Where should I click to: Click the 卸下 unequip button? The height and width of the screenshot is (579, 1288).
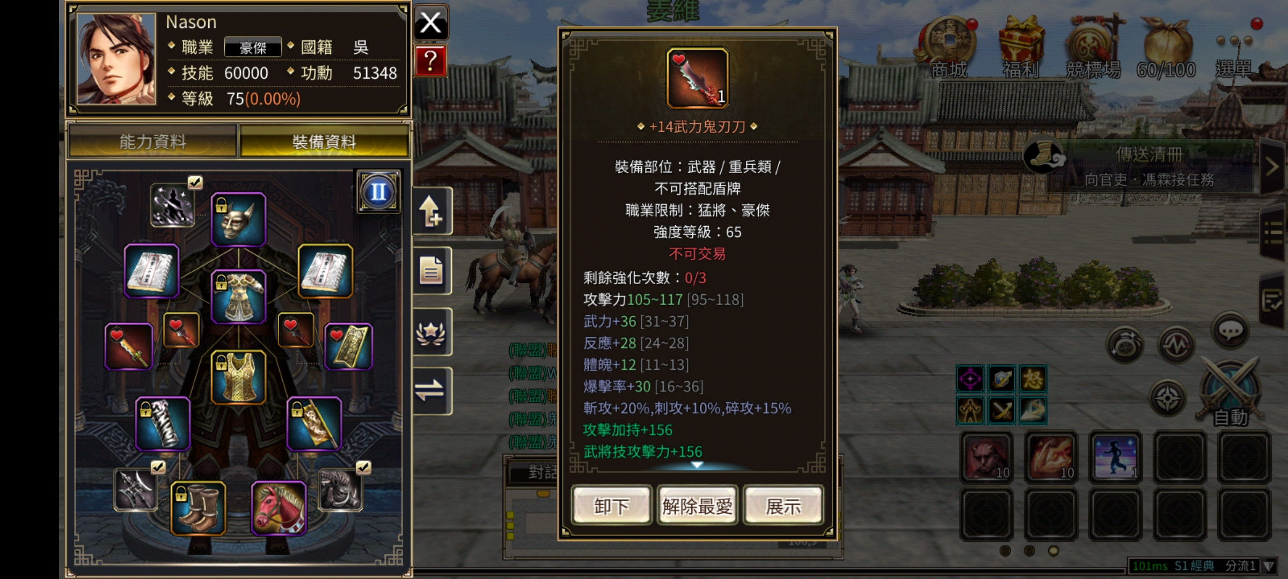tap(611, 506)
